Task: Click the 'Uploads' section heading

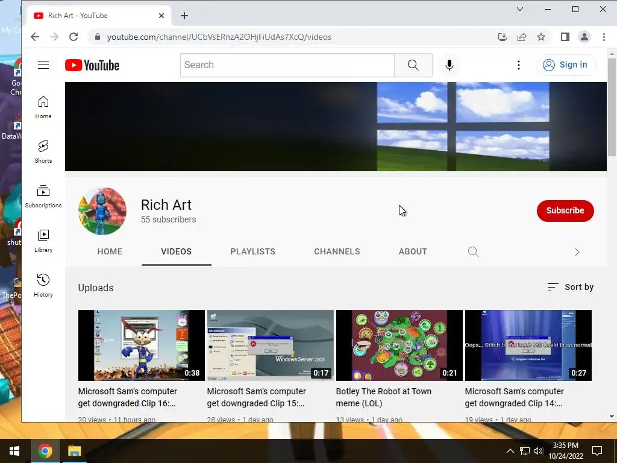Action: [x=96, y=288]
